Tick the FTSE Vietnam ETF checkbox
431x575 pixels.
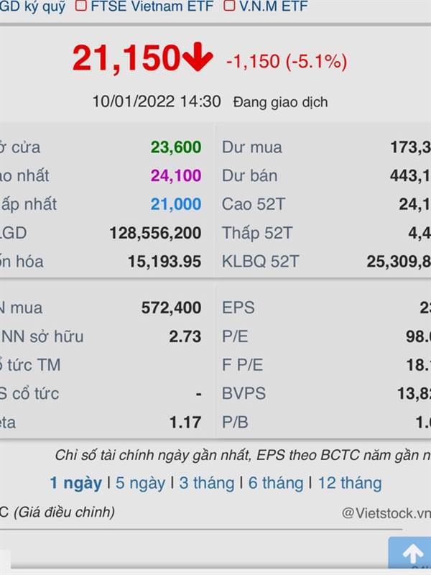tap(80, 6)
